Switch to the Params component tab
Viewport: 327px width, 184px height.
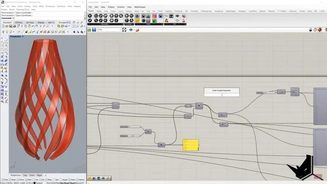tap(91, 11)
